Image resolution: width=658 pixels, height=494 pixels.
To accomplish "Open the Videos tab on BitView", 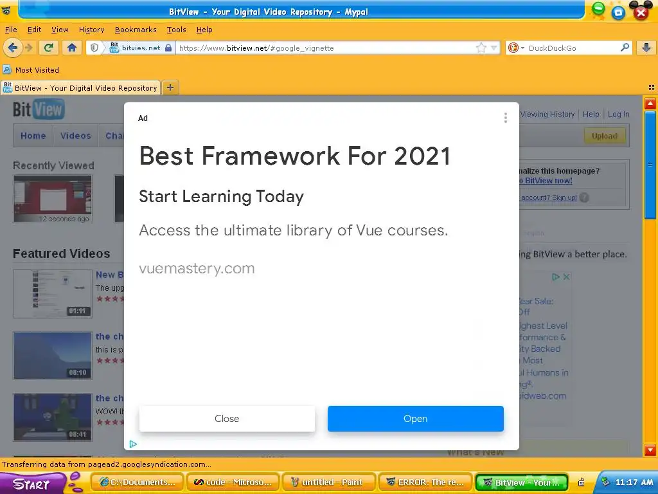I will click(x=76, y=136).
